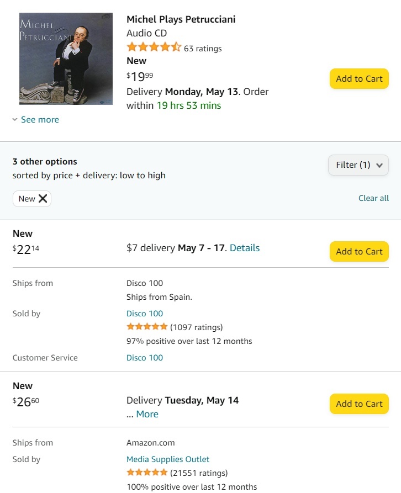Open Media Supplies Outlet seller link
This screenshot has width=401, height=493.
click(168, 459)
